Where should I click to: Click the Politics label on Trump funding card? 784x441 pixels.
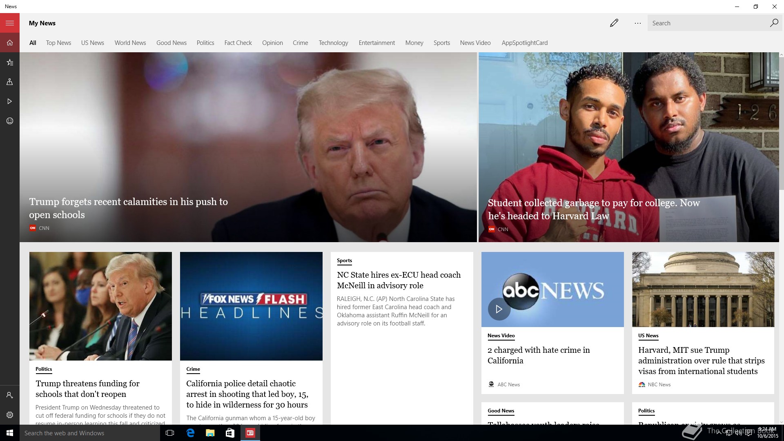tap(44, 369)
